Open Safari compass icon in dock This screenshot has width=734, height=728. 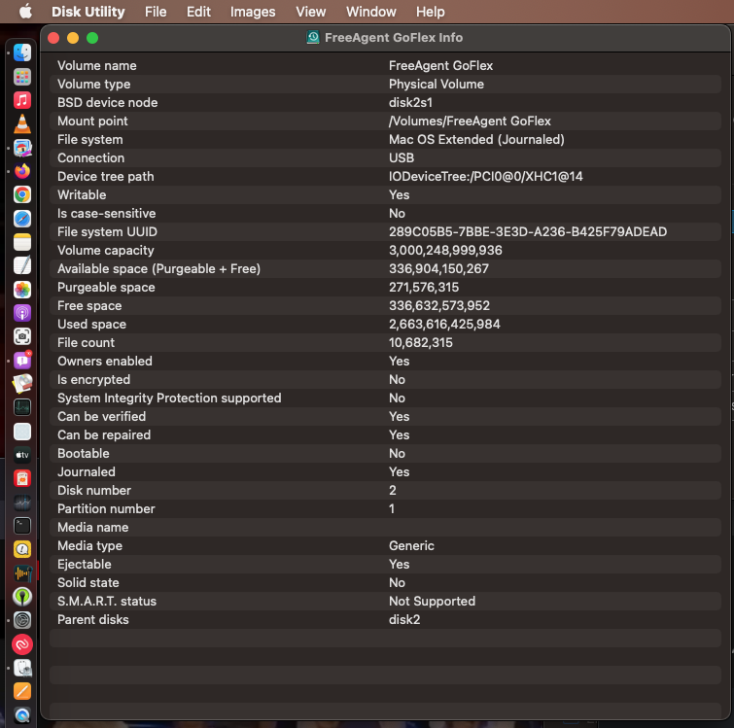tap(22, 219)
